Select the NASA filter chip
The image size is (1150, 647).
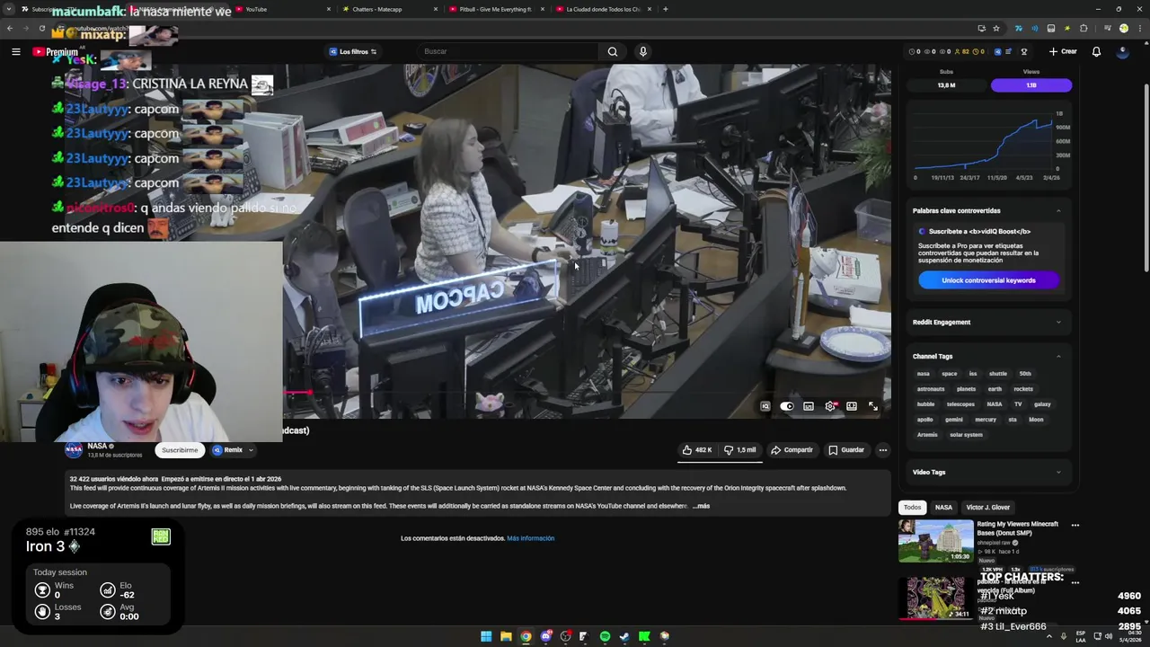[x=943, y=508]
